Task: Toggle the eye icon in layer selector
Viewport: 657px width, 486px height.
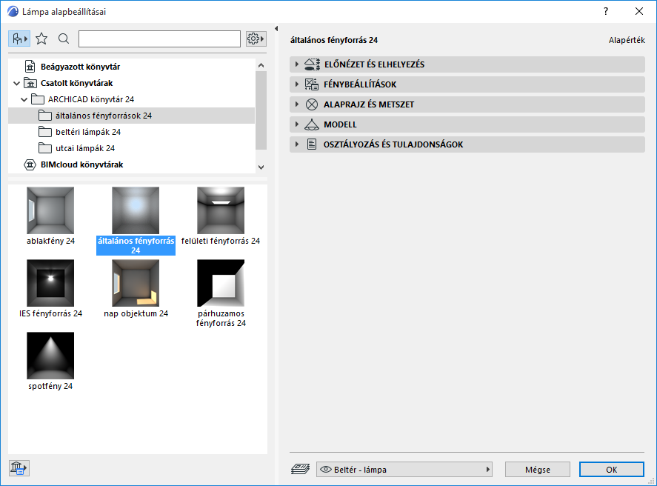Action: (x=326, y=470)
